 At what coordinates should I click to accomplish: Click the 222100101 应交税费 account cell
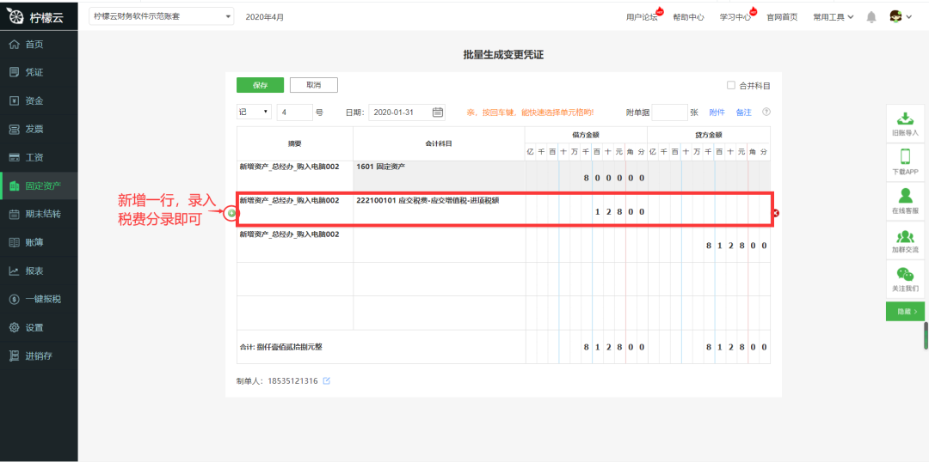(x=439, y=210)
